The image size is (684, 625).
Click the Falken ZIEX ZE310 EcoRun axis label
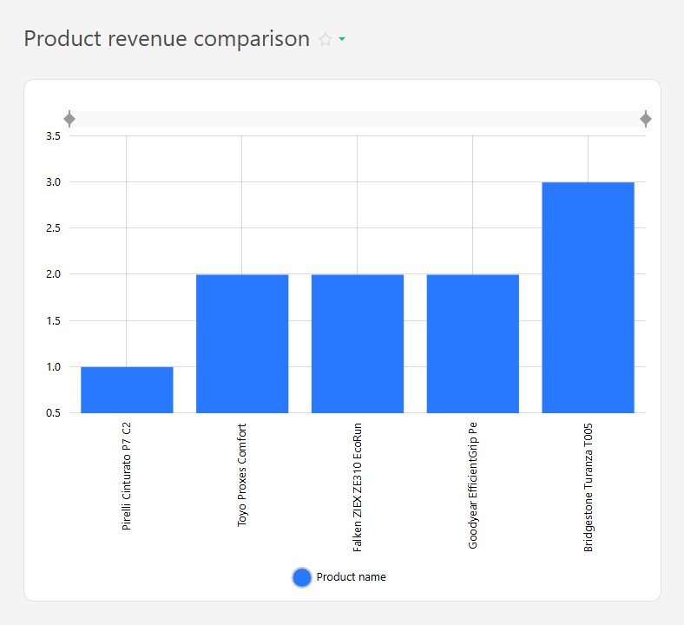pos(358,487)
